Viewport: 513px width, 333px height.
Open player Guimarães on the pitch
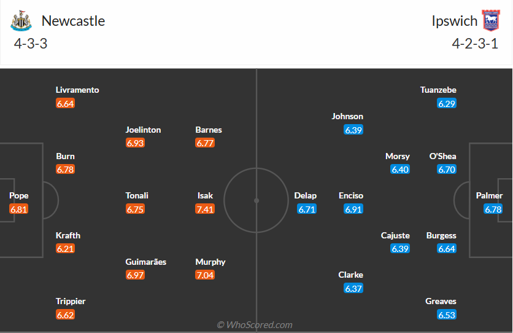click(x=146, y=262)
